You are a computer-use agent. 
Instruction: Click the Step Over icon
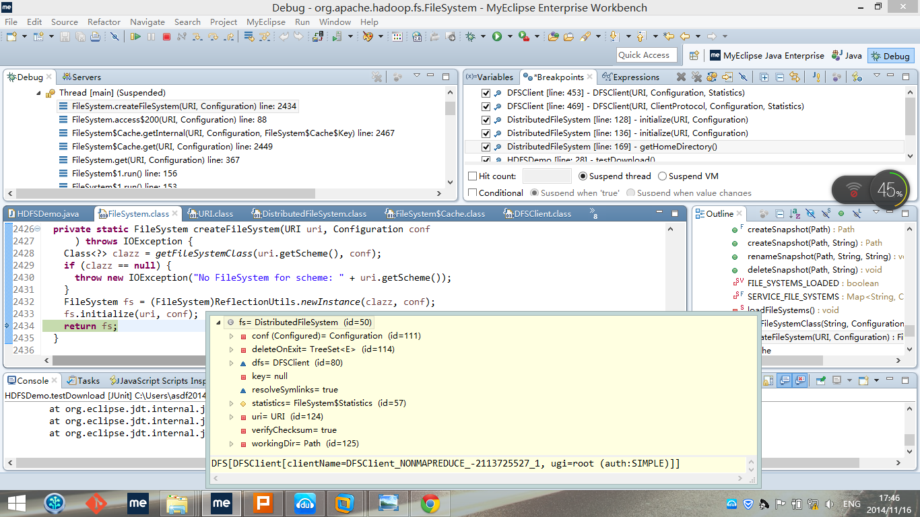coord(213,36)
